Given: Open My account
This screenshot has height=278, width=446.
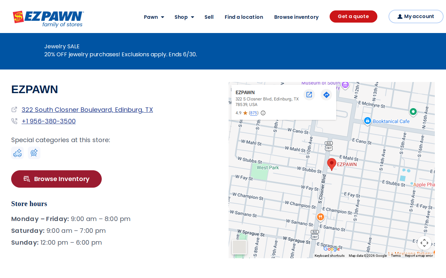Looking at the screenshot, I should coord(416,16).
